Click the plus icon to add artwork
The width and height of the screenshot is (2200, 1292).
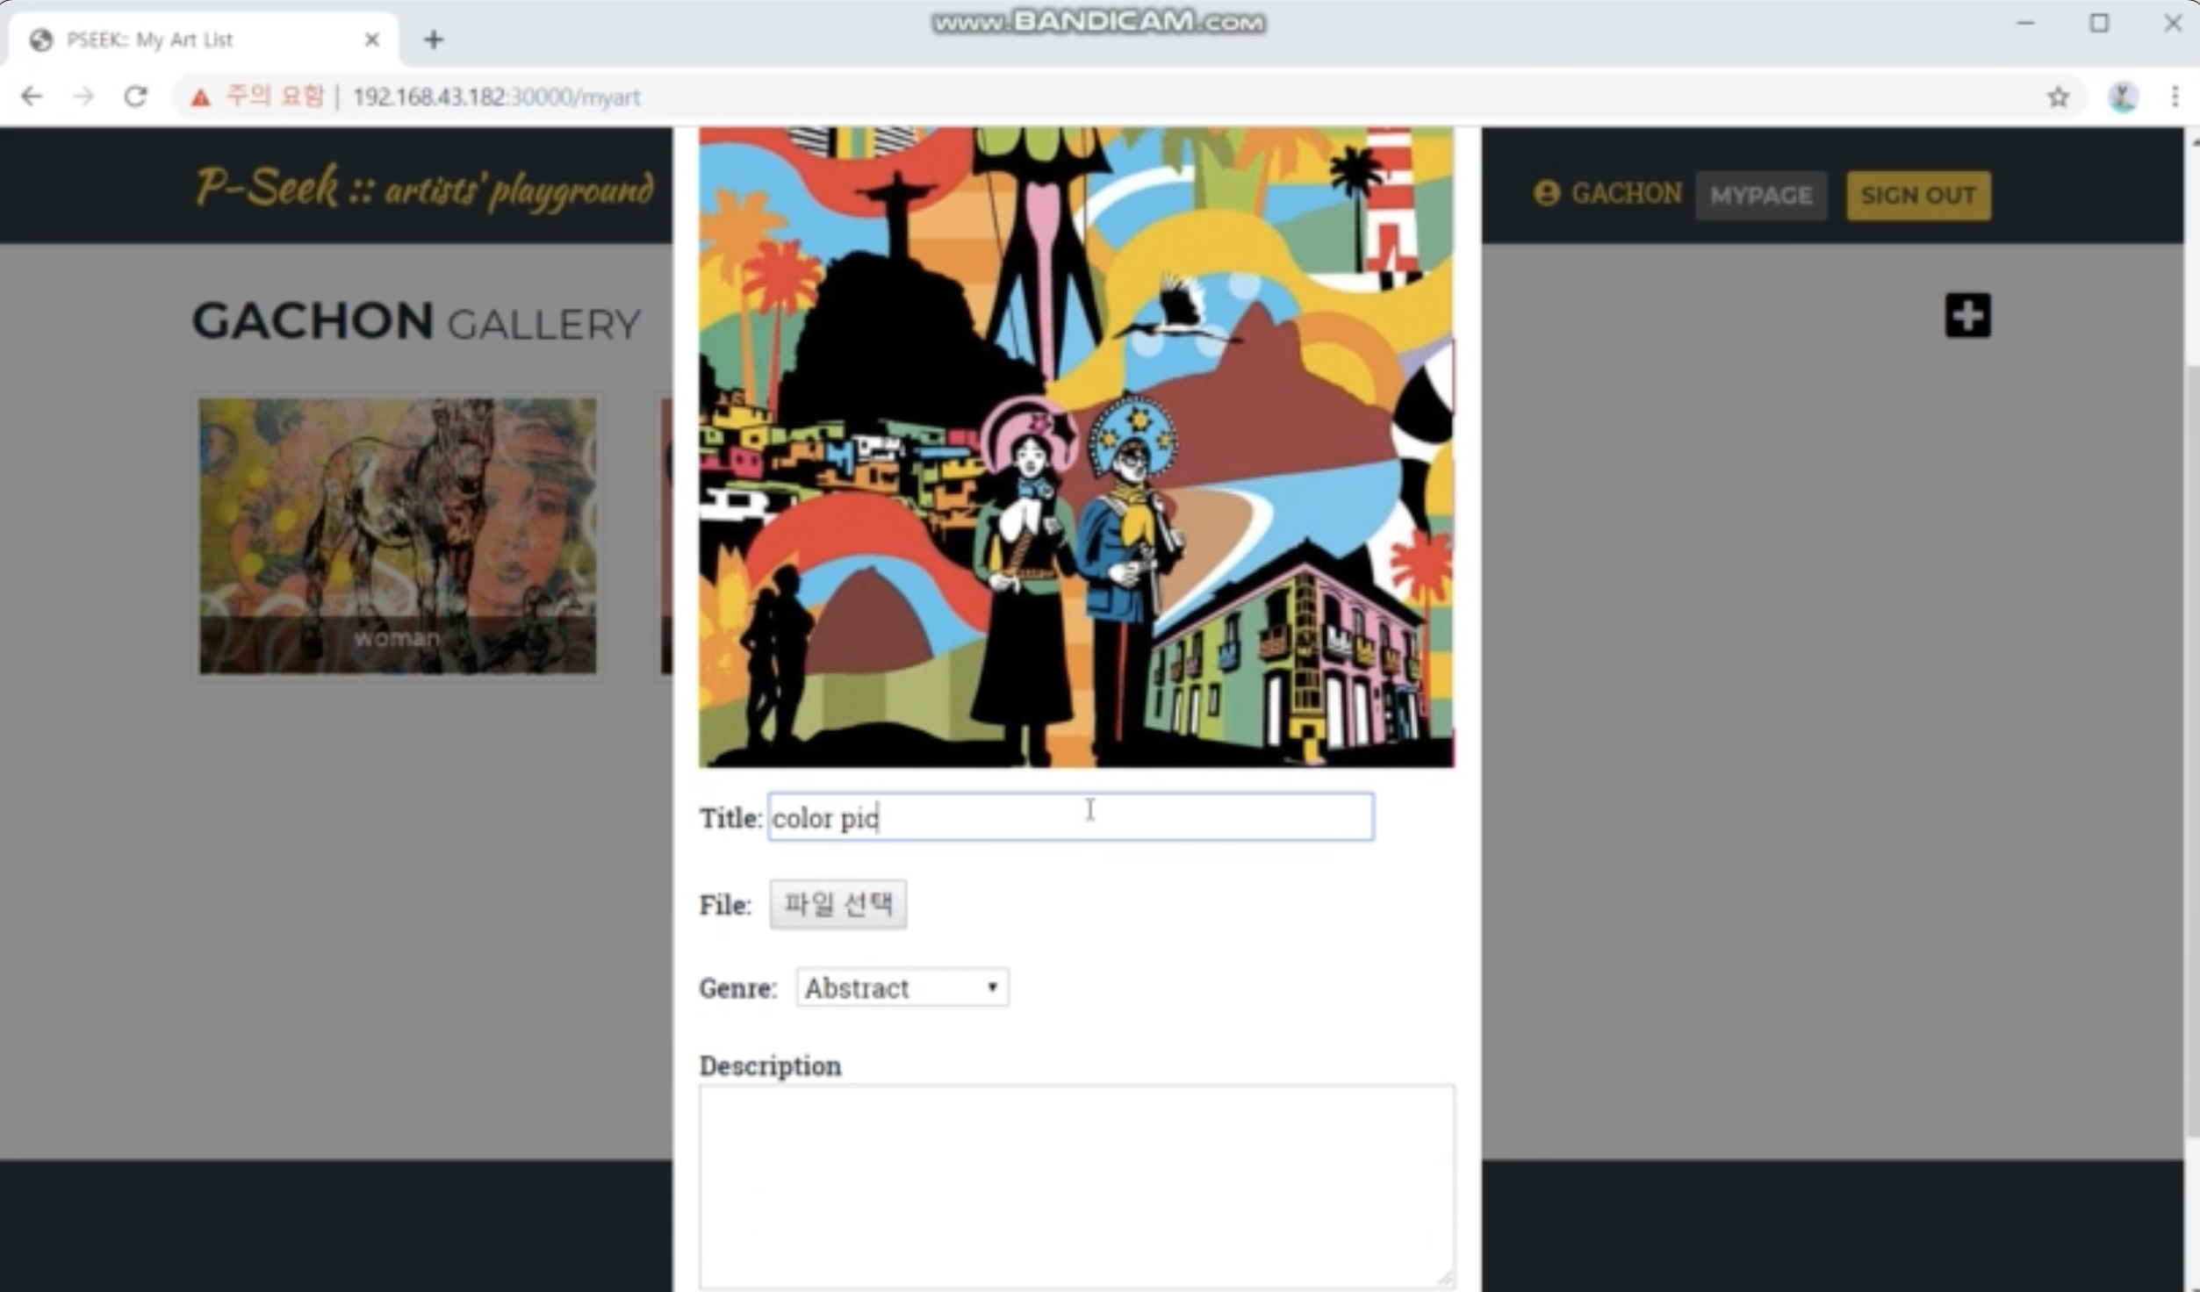tap(1967, 315)
